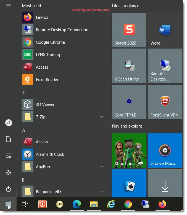Click the # letter header
This screenshot has width=187, height=215.
23,93
